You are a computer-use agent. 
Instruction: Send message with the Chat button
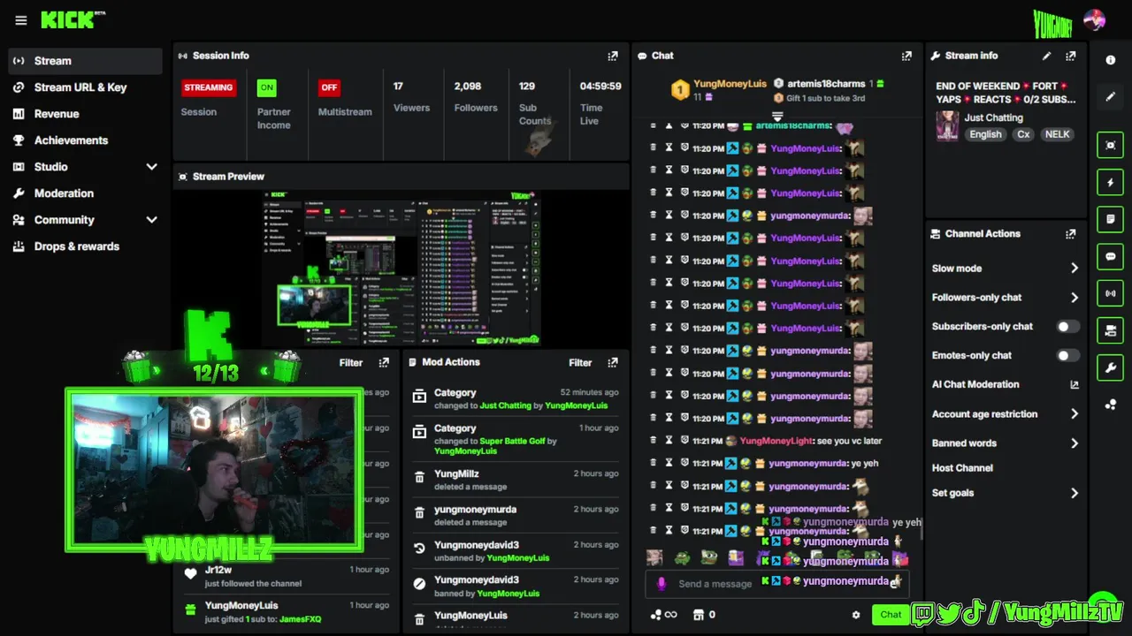pos(891,615)
